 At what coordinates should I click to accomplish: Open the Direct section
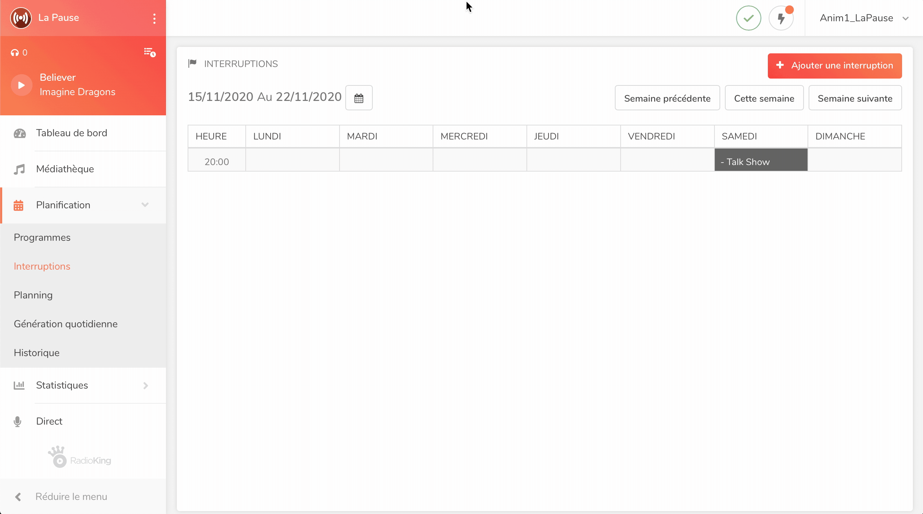click(x=83, y=421)
